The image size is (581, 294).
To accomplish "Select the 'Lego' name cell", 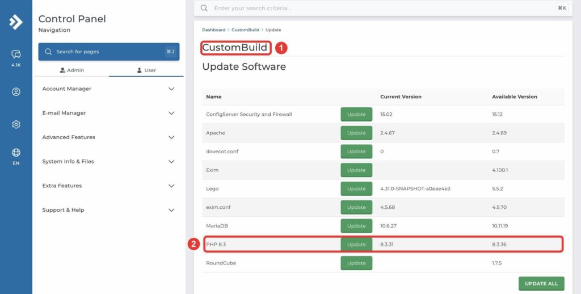I will [x=212, y=188].
